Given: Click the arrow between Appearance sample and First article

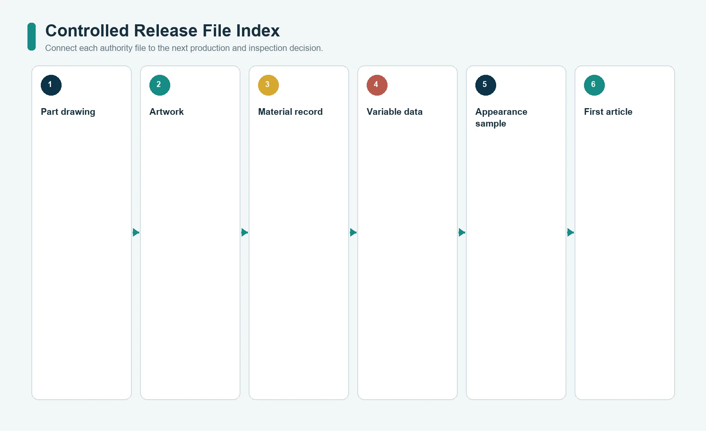Looking at the screenshot, I should 571,232.
